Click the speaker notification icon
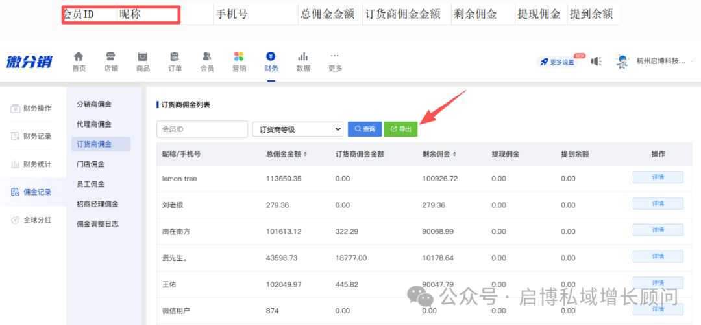Screen dimensions: 701x325 point(596,62)
